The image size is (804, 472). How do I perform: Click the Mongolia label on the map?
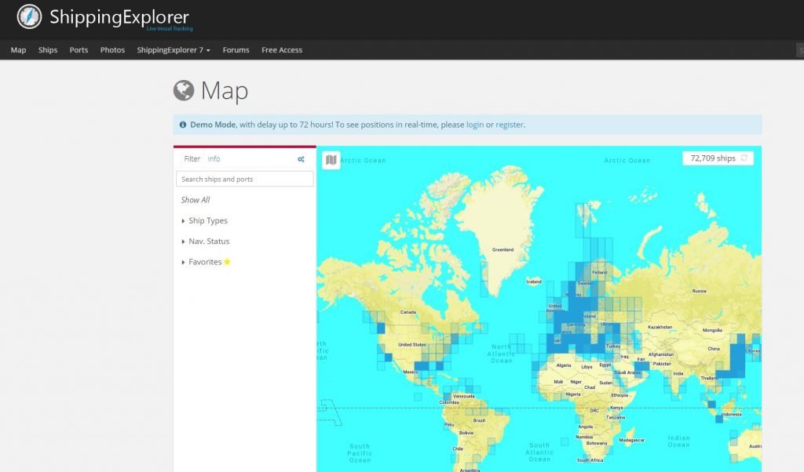click(712, 330)
